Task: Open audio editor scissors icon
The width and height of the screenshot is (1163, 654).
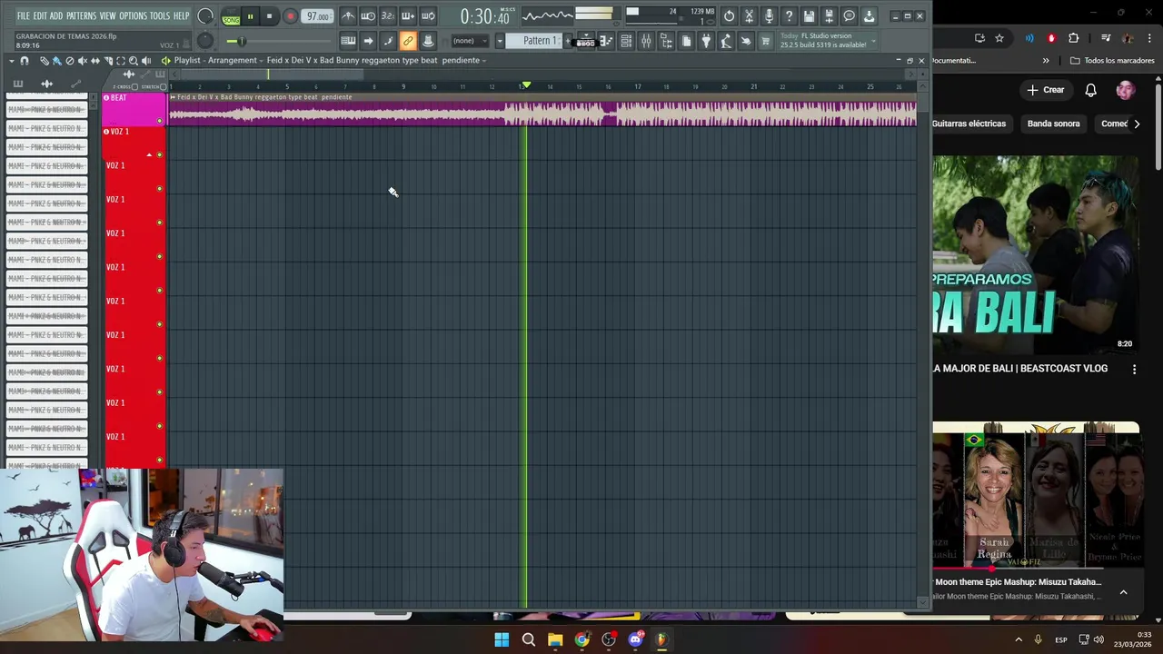Action: [749, 16]
